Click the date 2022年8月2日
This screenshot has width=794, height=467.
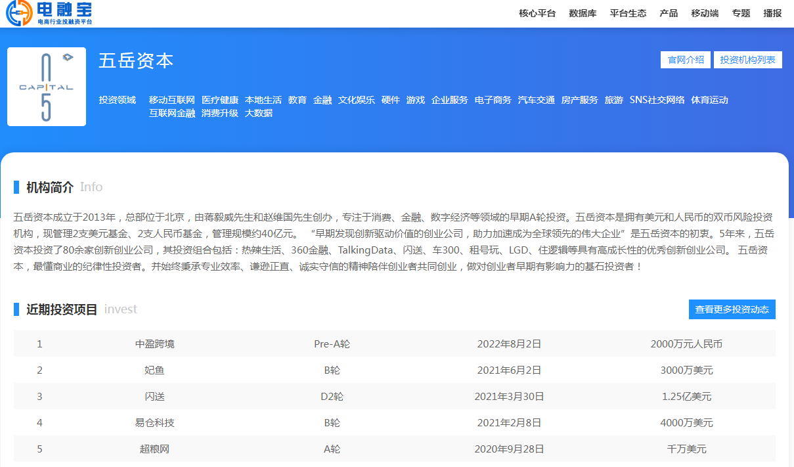510,344
